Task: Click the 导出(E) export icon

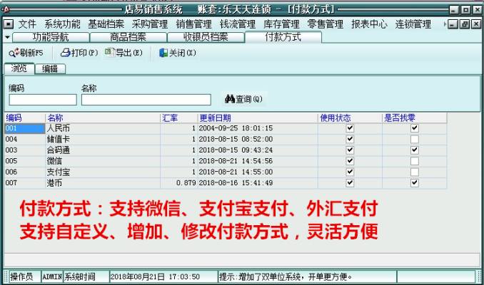Action: pyautogui.click(x=110, y=53)
